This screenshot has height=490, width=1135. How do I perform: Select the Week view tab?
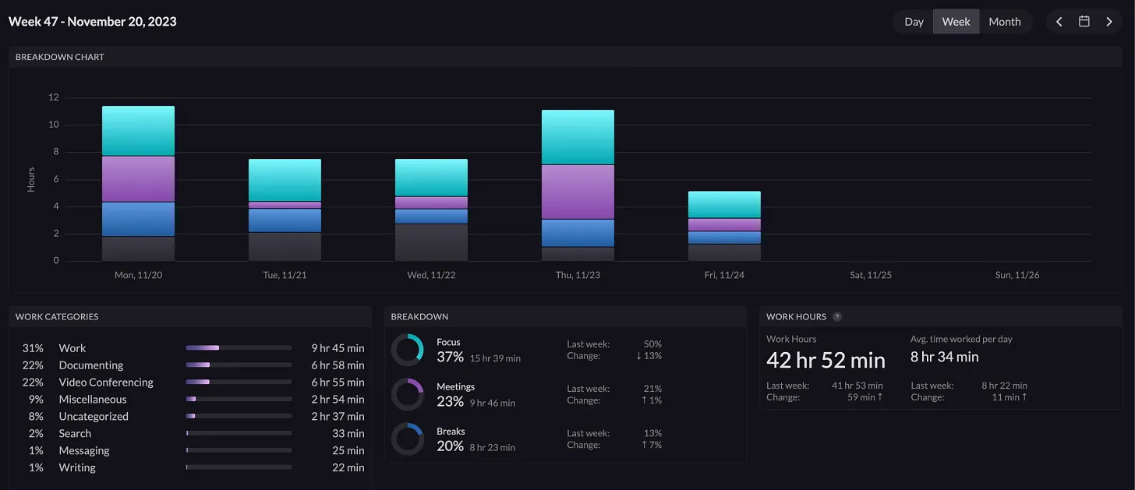click(x=956, y=22)
